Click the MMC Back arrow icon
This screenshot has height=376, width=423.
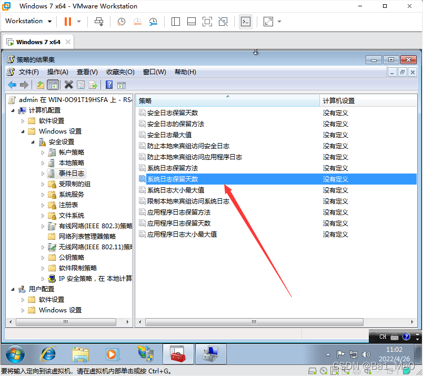[x=12, y=85]
